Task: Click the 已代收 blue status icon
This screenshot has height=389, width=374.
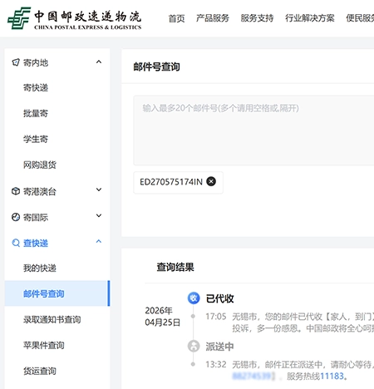Action: point(194,298)
